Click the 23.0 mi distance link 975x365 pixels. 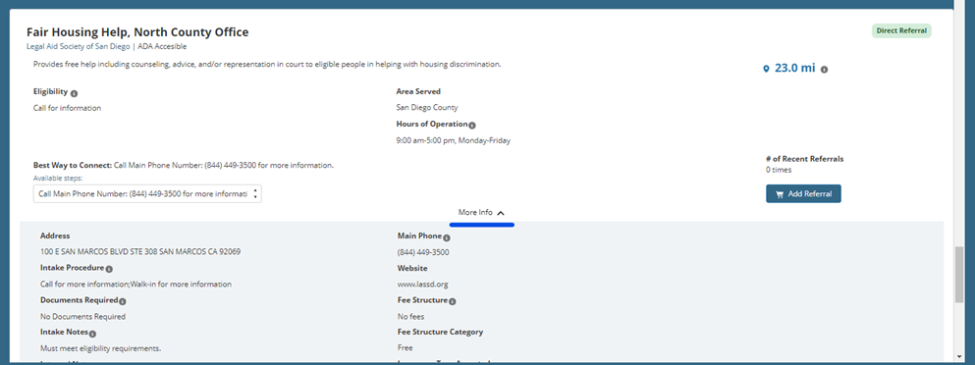tap(794, 69)
